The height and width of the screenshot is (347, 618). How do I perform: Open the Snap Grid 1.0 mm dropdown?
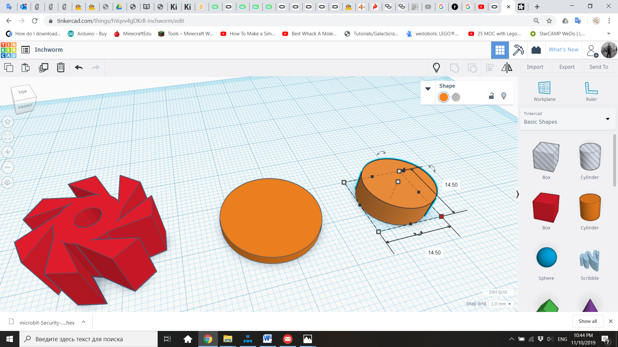click(501, 304)
